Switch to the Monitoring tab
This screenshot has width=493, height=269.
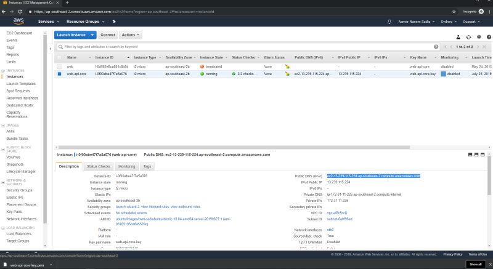pyautogui.click(x=127, y=166)
